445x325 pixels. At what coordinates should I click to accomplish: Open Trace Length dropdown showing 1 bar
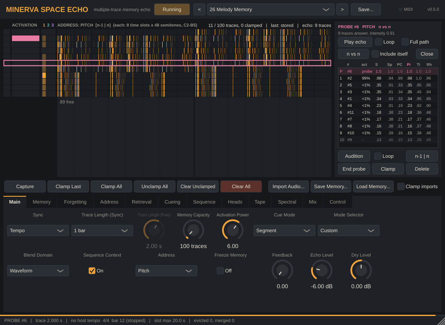tap(102, 230)
